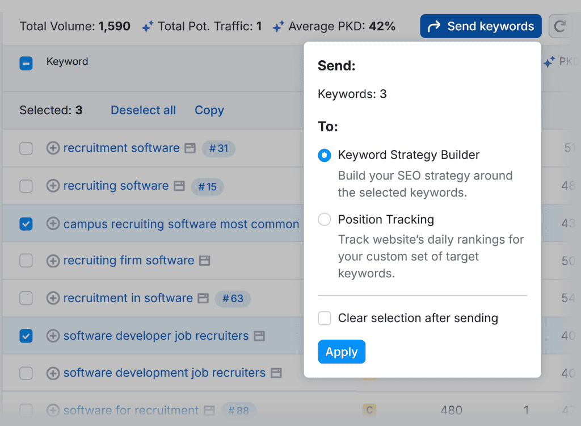Click SERP icon for recruitment in software
The image size is (581, 426).
pos(203,298)
